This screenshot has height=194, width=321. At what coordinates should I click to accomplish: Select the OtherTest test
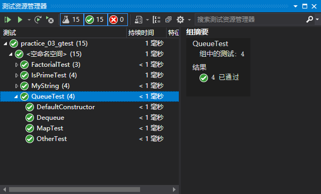tap(90, 139)
